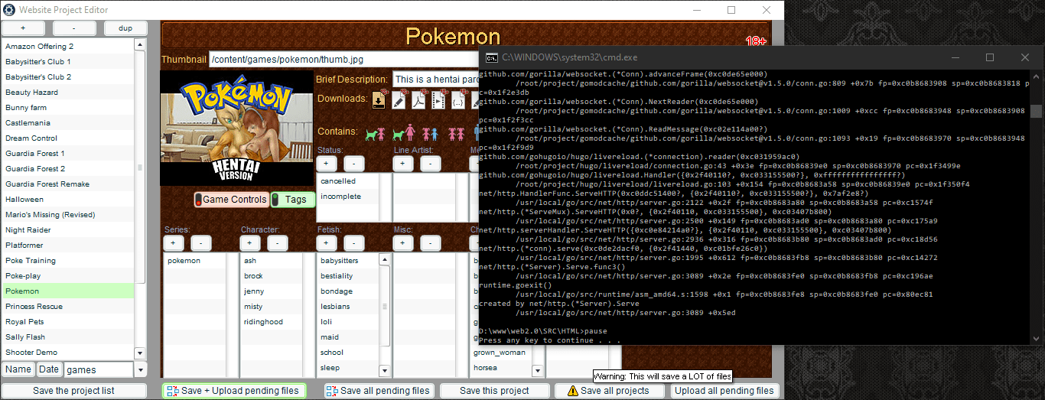Click the curly-braces code file icon

pos(458,99)
